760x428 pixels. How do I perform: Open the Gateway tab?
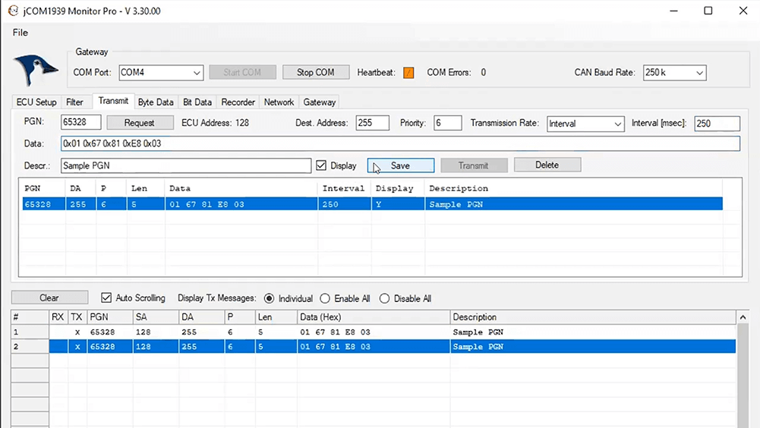320,102
